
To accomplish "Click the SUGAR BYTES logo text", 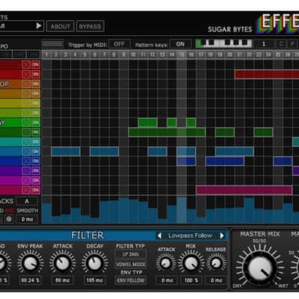I will point(230,29).
